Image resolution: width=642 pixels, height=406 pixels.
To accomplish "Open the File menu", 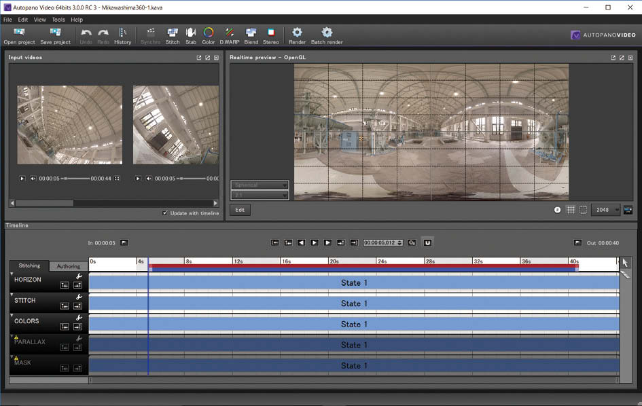I will point(7,19).
